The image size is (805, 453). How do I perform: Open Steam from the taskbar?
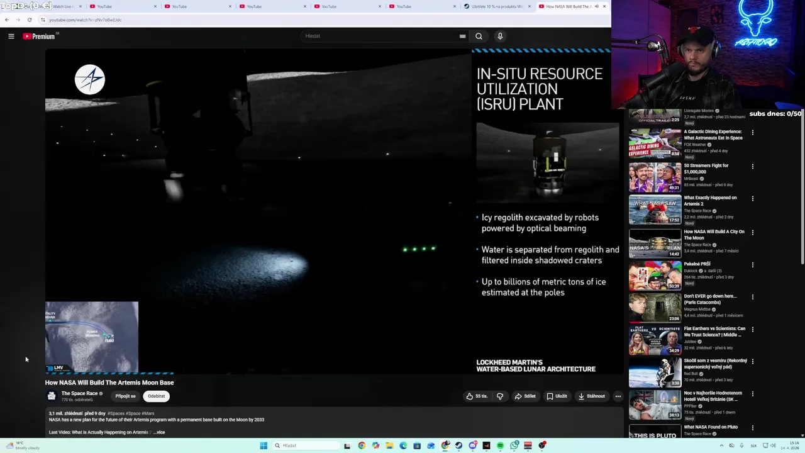(x=458, y=445)
